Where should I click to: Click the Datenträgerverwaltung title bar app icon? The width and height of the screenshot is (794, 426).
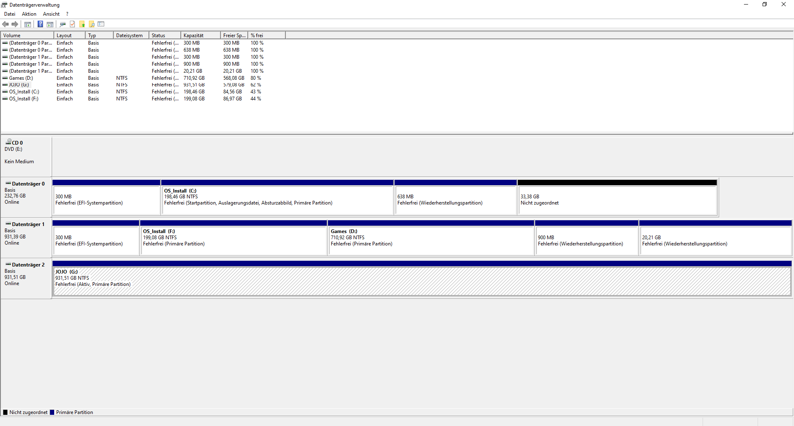[x=4, y=5]
